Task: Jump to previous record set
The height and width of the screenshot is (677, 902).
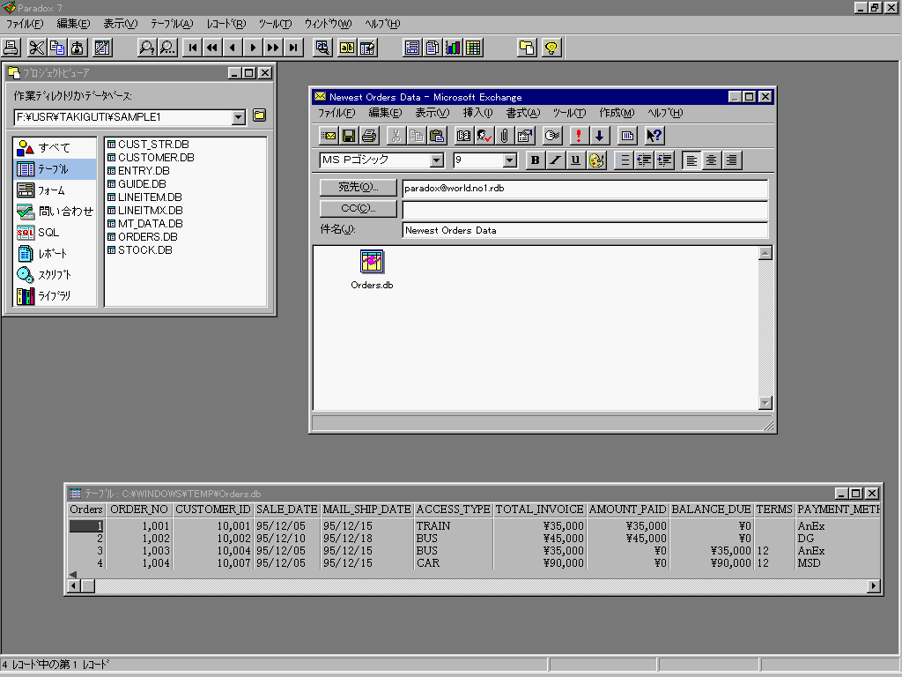Action: point(213,48)
